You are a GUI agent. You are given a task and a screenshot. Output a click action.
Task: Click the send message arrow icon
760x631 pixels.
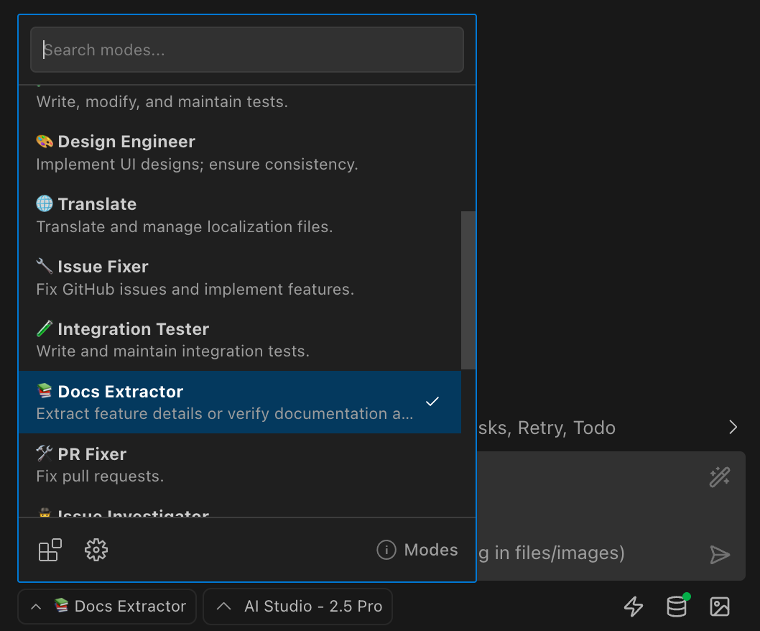pos(720,554)
